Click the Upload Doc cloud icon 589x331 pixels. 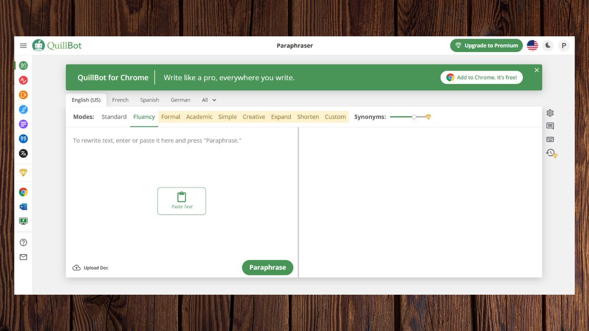coord(76,268)
